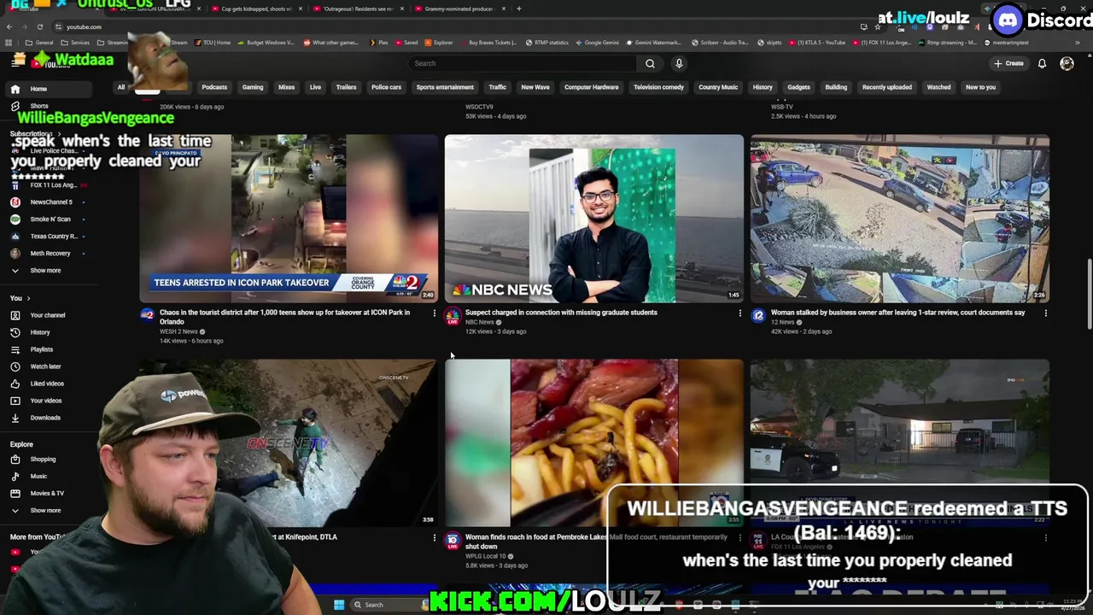Select the Country Music chip

718,87
